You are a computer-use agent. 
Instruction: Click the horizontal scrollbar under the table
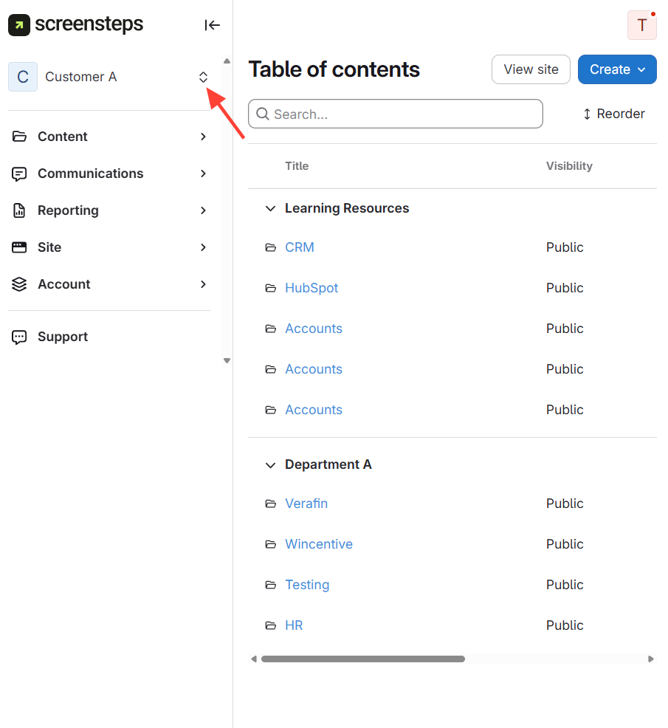(363, 659)
